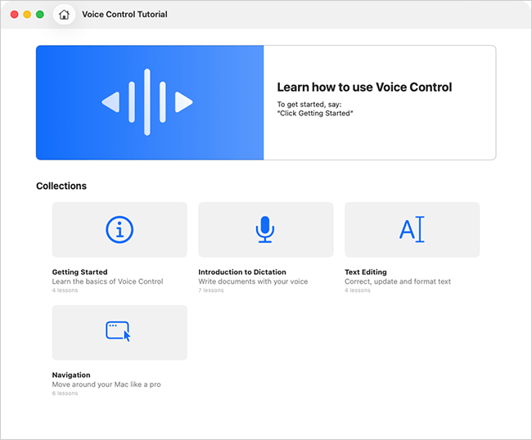532x440 pixels.
Task: Click the "Click Getting Started" instruction text
Action: pyautogui.click(x=315, y=113)
